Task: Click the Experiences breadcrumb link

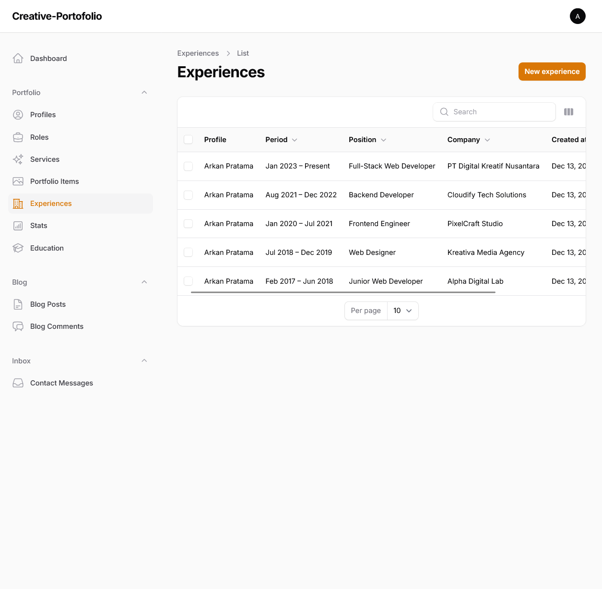Action: tap(198, 53)
